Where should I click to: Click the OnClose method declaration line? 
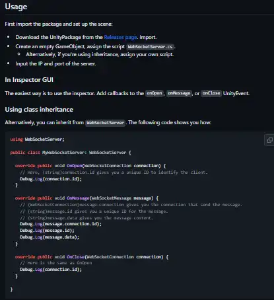(x=92, y=257)
